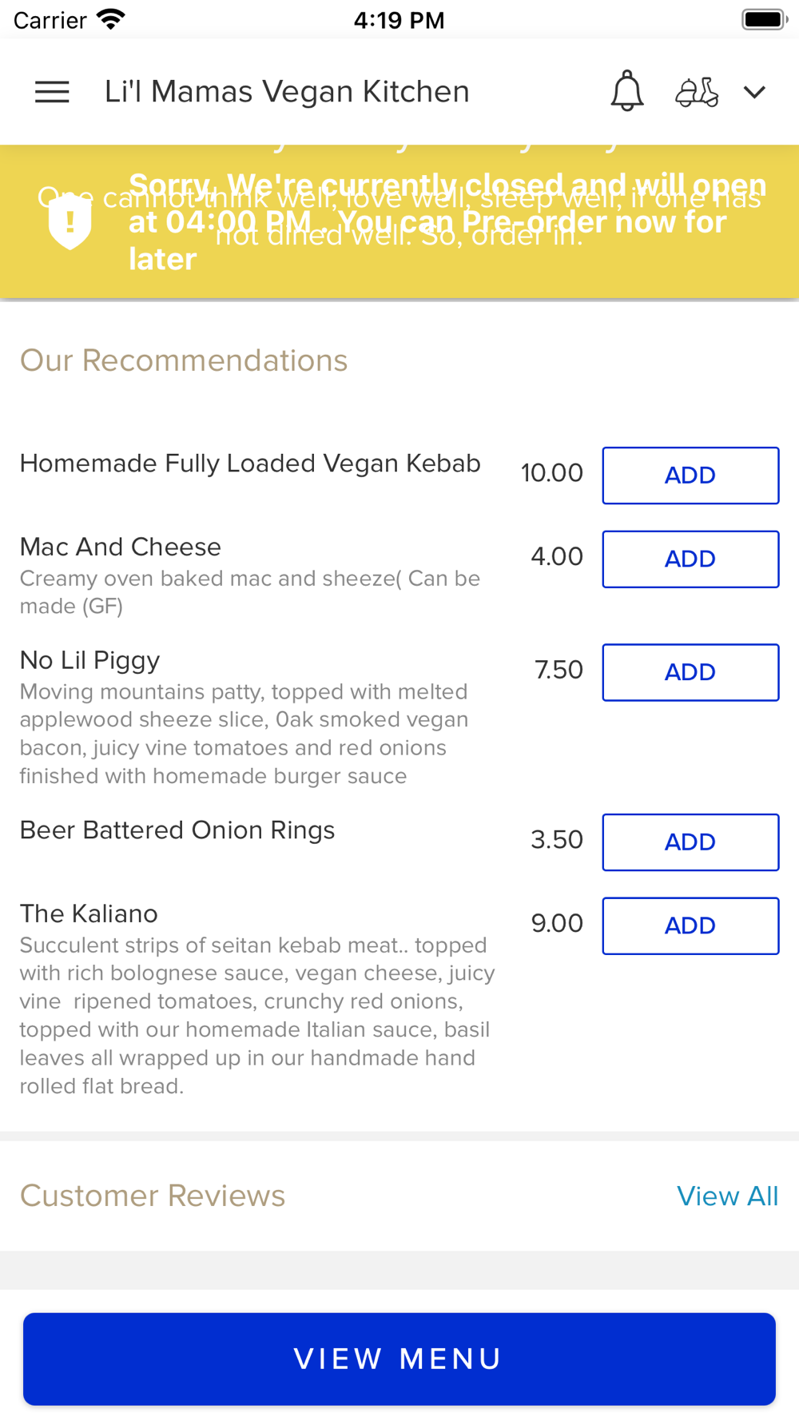
Task: Open the Mac And Cheese item details
Action: coord(121,547)
